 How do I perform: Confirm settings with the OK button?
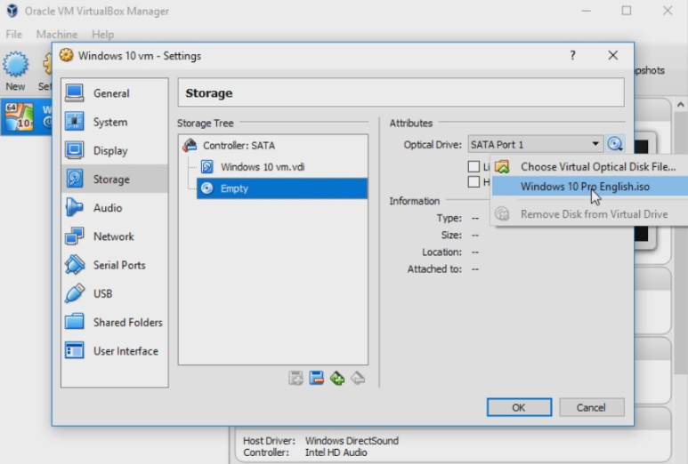pyautogui.click(x=519, y=407)
